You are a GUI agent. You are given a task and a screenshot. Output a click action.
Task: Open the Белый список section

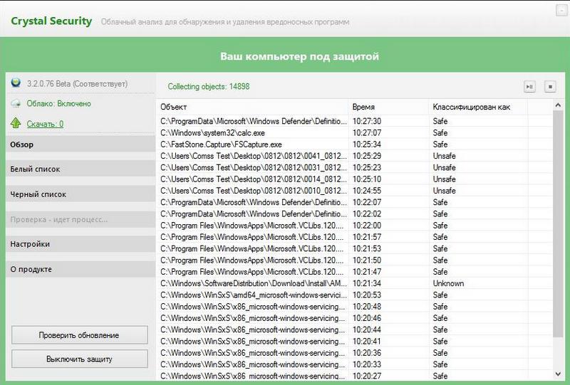pyautogui.click(x=81, y=169)
